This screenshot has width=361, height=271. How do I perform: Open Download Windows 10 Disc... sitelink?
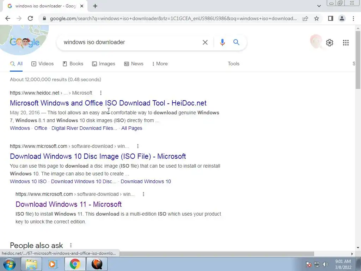pos(83,182)
